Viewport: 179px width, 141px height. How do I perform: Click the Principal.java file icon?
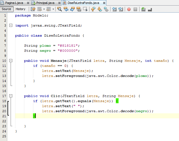[34, 3]
